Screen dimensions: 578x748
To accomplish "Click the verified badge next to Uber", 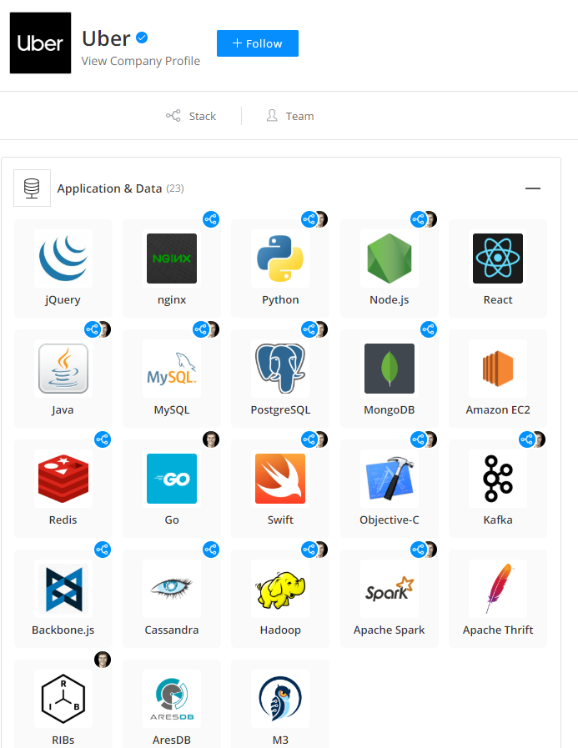I will point(142,38).
